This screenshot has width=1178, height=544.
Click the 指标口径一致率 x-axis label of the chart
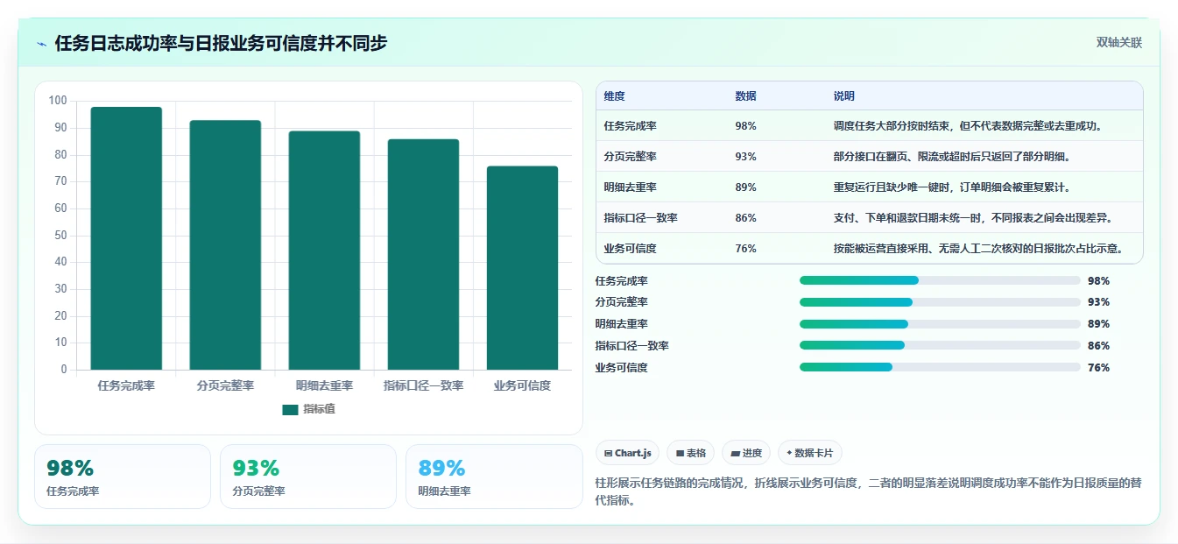tap(423, 385)
